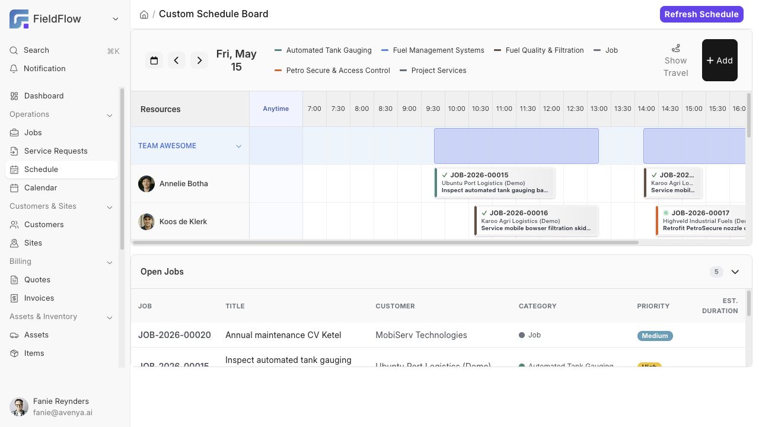Open the Customers page
Screen dimensions: 759x427
tap(62, 225)
